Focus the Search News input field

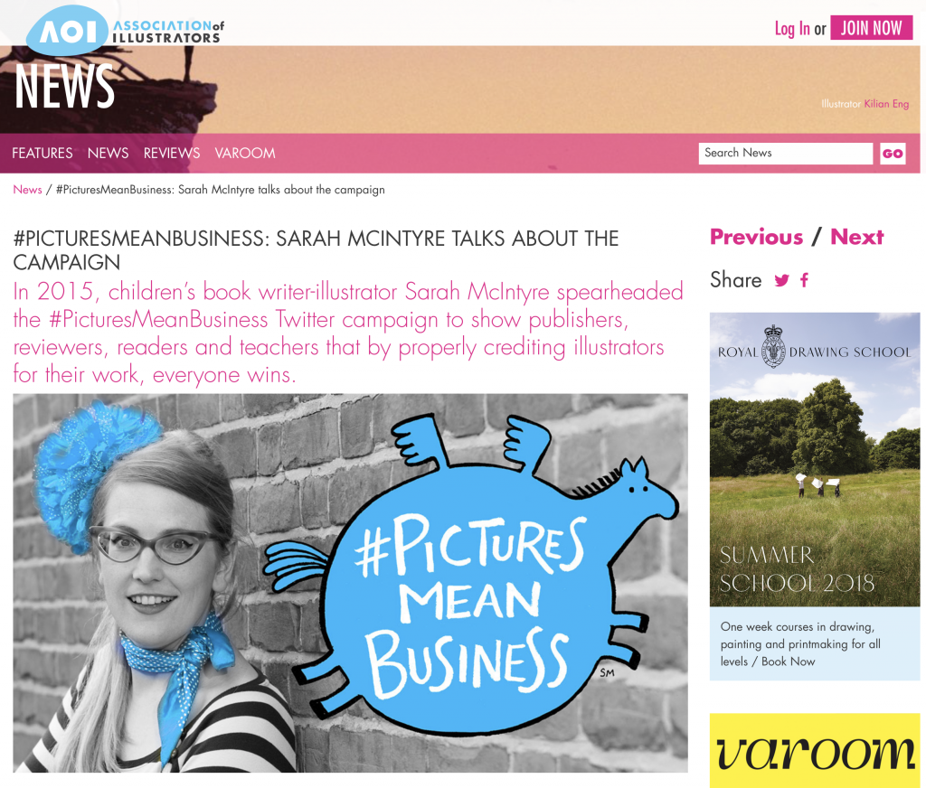coord(786,154)
